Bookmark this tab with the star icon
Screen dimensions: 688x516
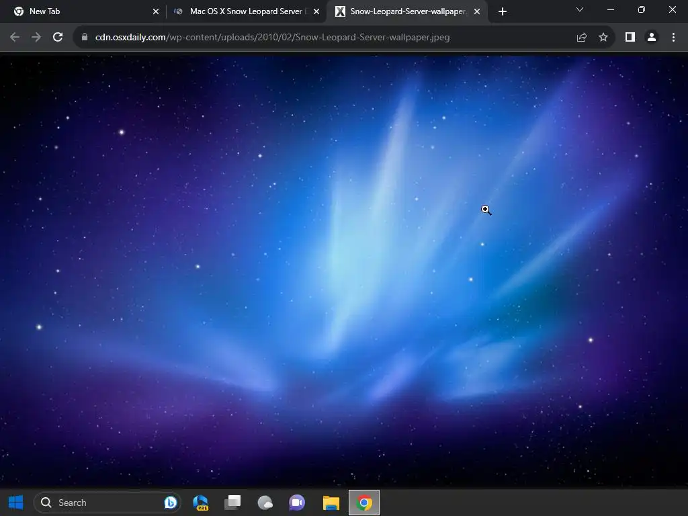click(603, 38)
